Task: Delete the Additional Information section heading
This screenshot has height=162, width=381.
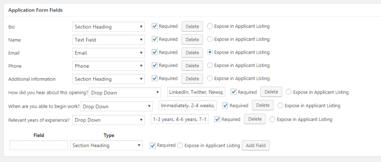Action: coord(192,79)
